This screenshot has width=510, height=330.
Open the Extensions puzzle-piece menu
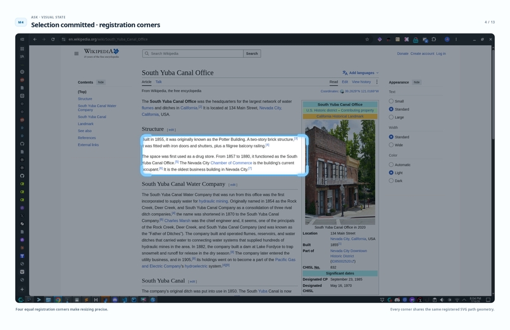click(x=434, y=39)
